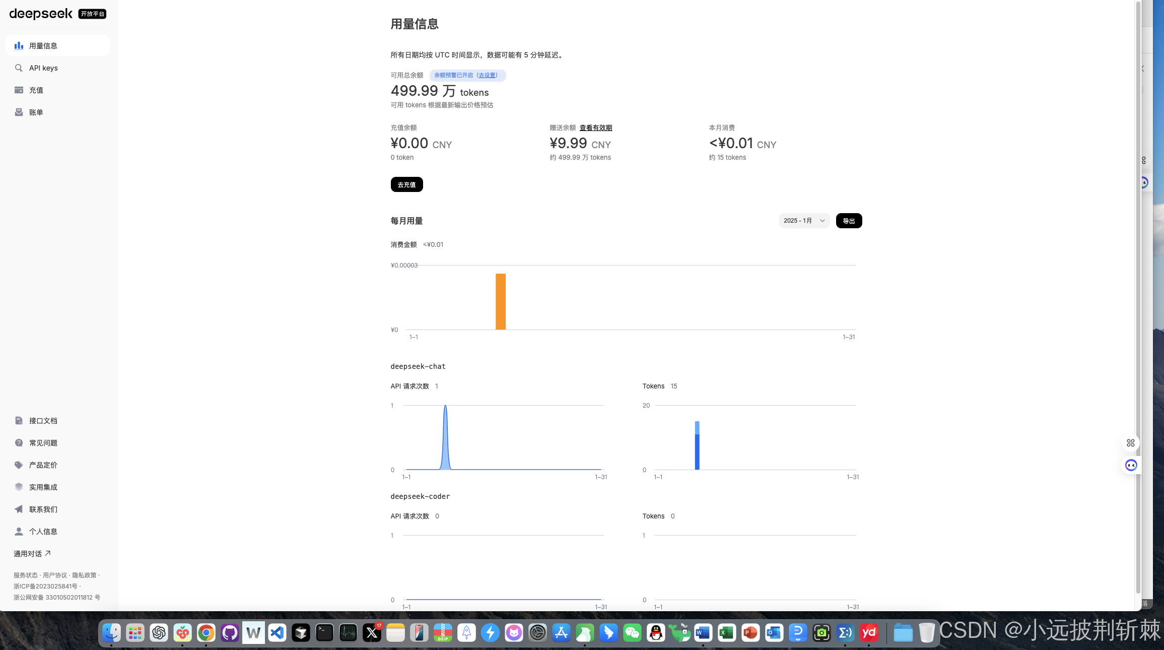Click the 用户协议 footer link

click(x=55, y=575)
